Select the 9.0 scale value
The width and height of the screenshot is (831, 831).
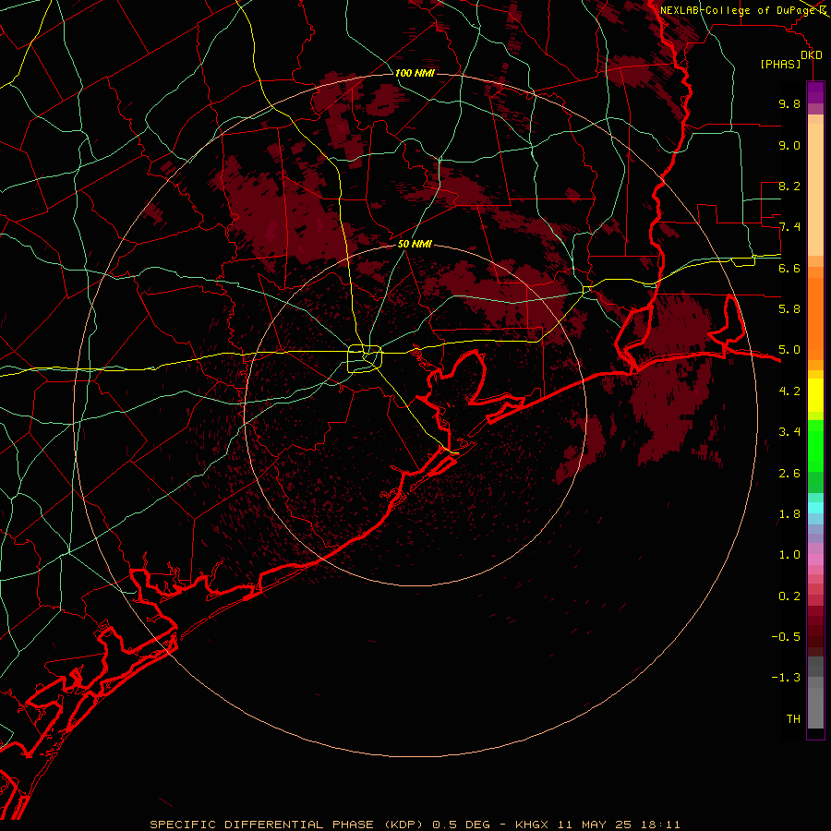(x=789, y=145)
